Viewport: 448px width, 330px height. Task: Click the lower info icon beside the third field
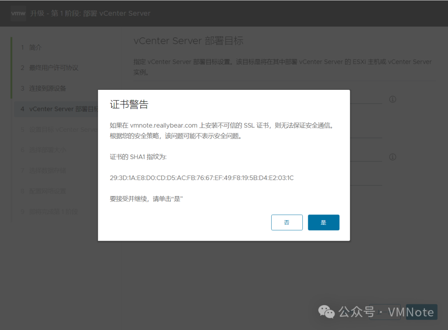click(392, 157)
